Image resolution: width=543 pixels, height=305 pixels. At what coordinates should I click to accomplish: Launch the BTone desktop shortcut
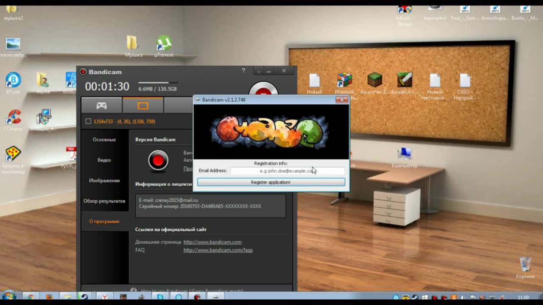coord(13,83)
